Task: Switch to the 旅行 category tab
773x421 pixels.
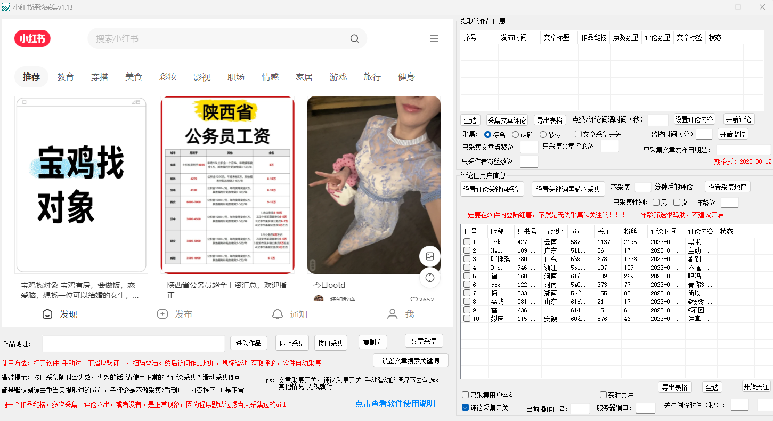Action: pos(372,77)
